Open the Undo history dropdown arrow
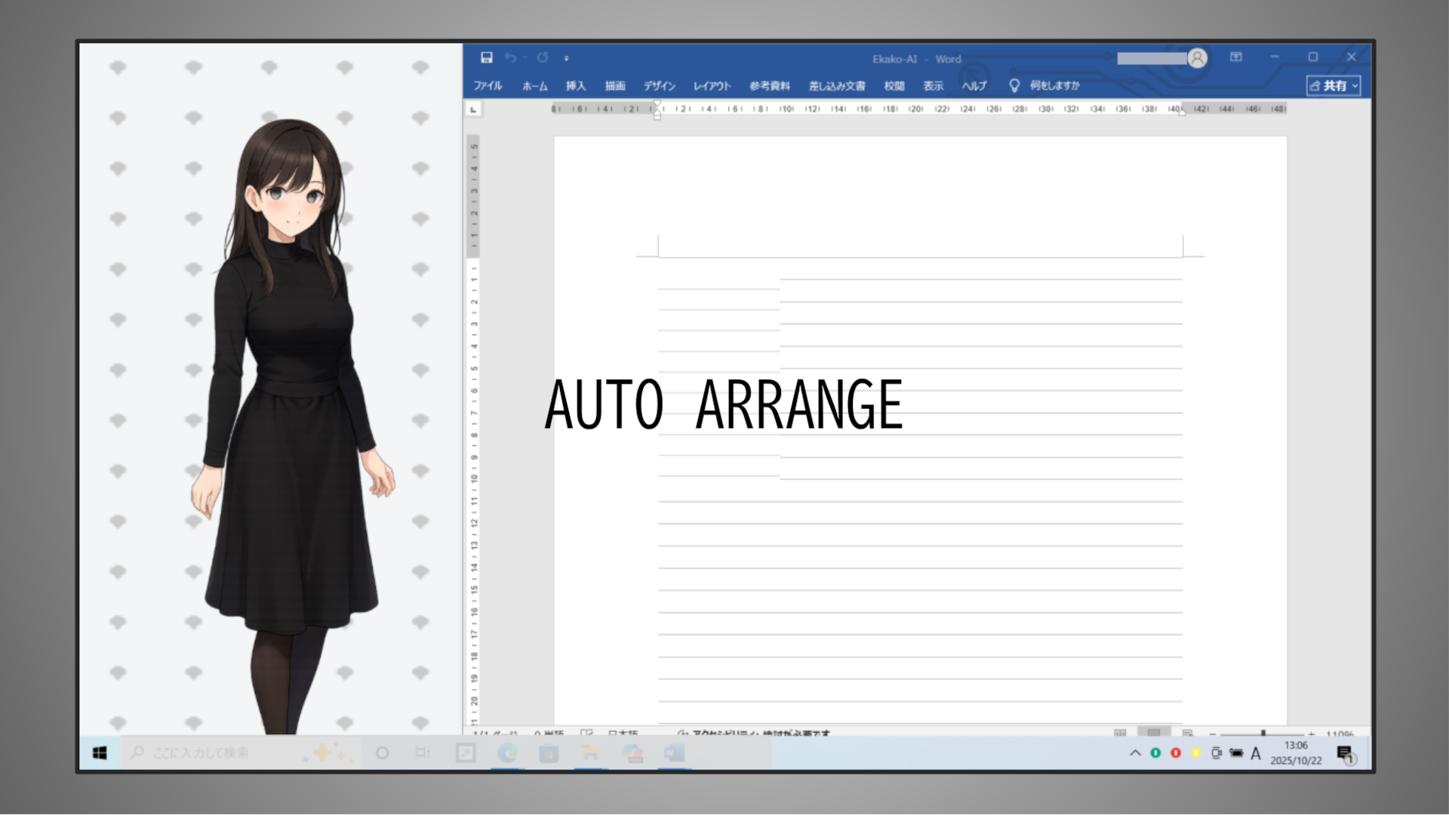The height and width of the screenshot is (815, 1449). pos(525,58)
